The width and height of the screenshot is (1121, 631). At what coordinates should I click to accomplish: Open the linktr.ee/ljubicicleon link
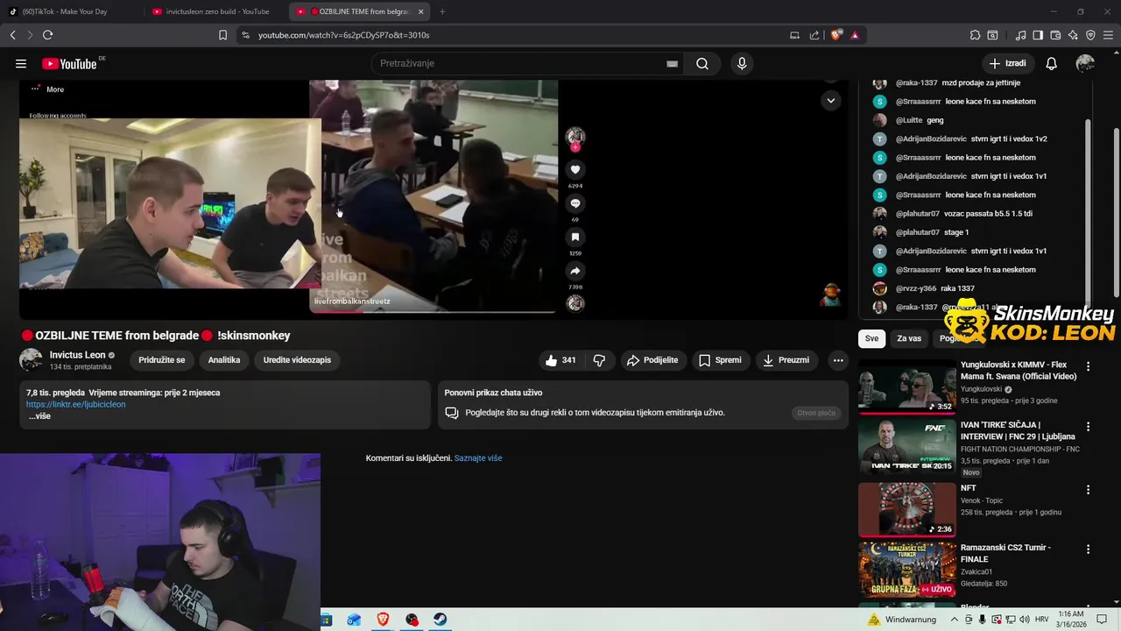tap(76, 405)
